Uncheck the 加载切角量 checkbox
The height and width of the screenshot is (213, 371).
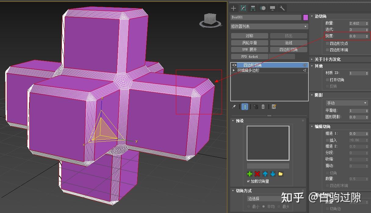[x=248, y=181]
